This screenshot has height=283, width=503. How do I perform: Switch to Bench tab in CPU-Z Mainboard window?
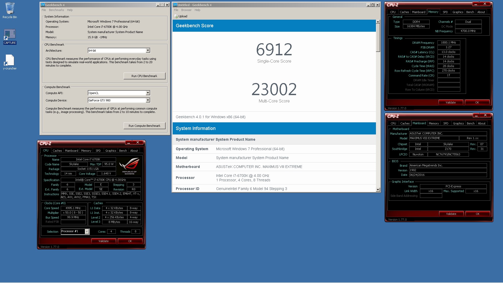[471, 123]
